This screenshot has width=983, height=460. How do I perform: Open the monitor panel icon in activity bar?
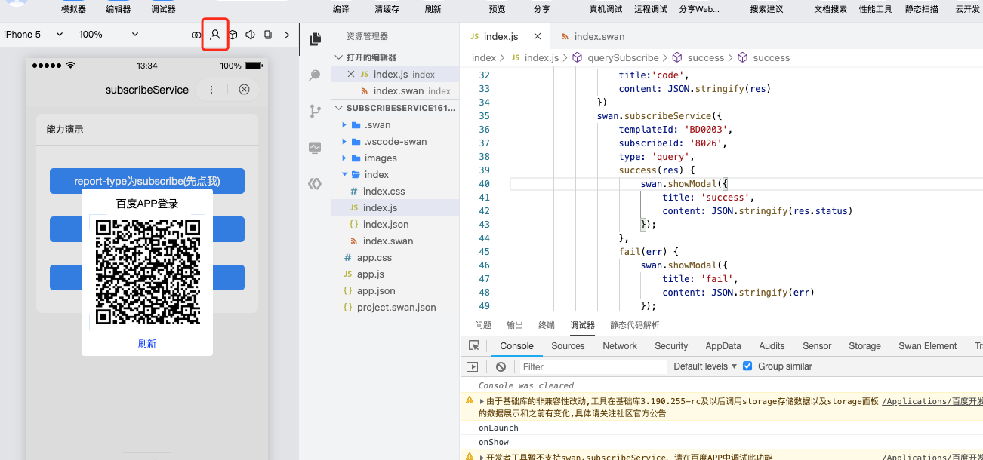click(316, 148)
